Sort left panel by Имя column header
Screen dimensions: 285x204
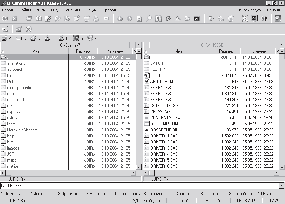[x=36, y=51]
